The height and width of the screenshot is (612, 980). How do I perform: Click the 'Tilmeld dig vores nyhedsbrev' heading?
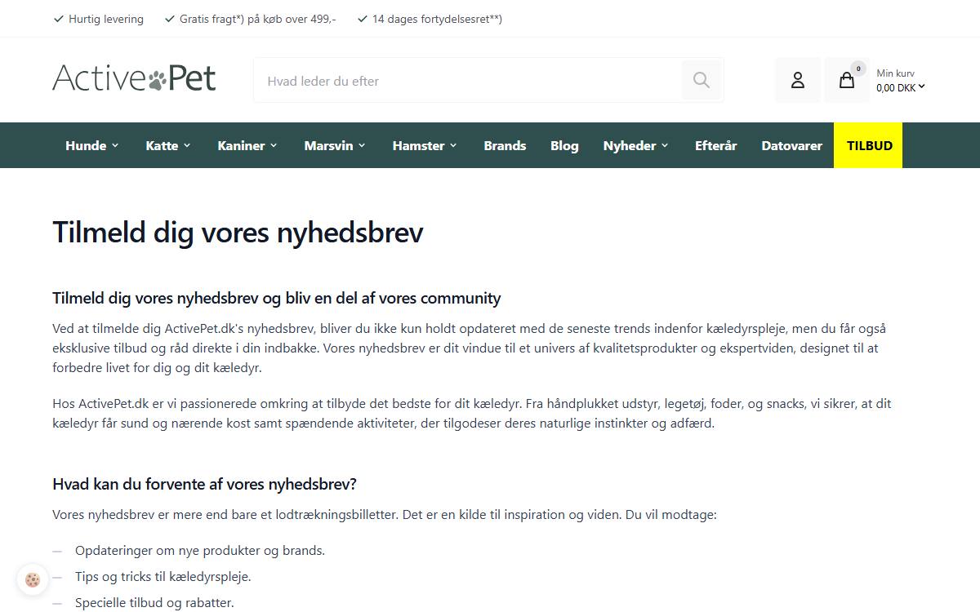point(238,232)
